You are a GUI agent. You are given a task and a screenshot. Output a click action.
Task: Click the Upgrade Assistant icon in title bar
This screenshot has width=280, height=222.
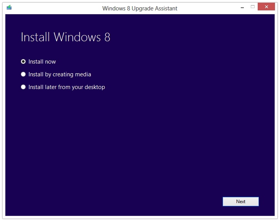[9, 7]
